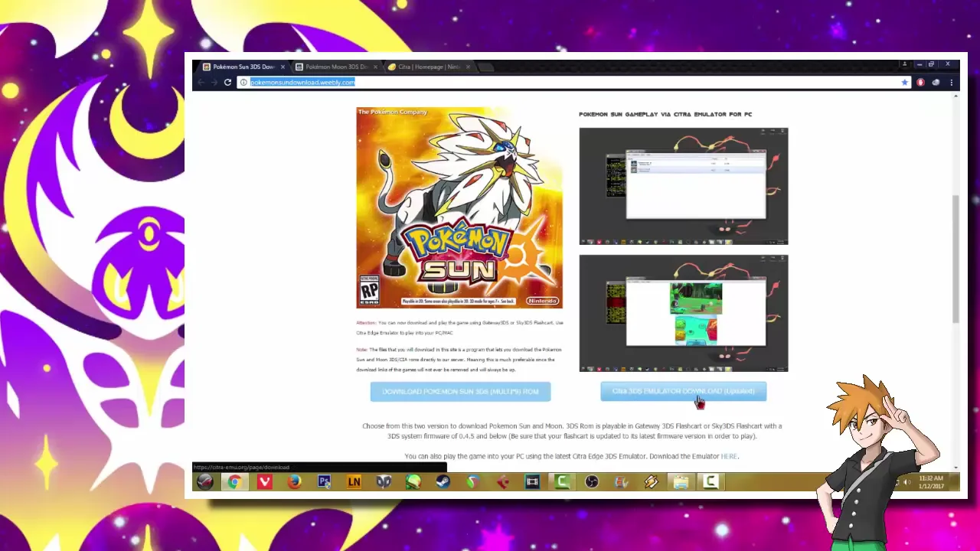Launch Firefox from the taskbar

(294, 481)
